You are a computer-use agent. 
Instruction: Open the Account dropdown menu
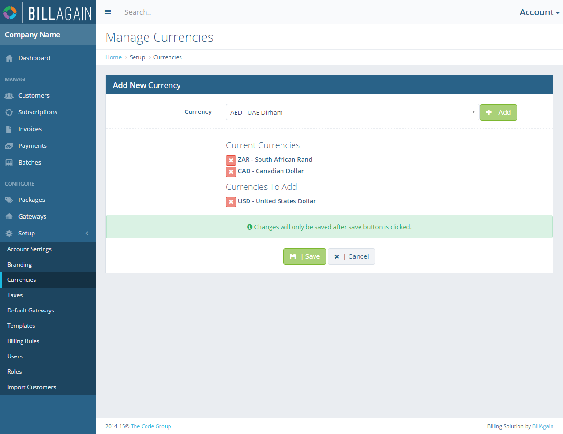[x=539, y=12]
